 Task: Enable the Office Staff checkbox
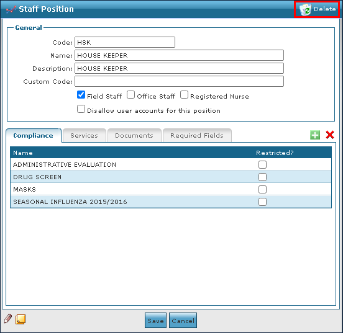tap(130, 95)
